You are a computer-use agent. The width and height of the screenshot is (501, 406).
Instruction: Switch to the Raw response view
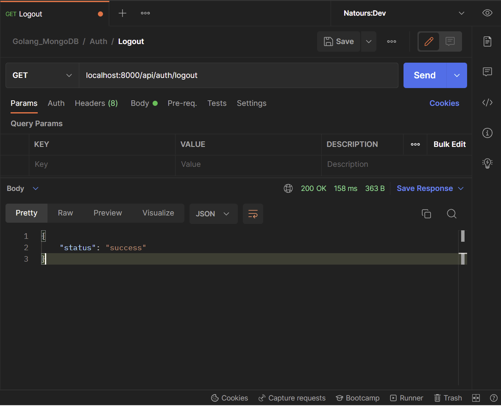point(65,213)
